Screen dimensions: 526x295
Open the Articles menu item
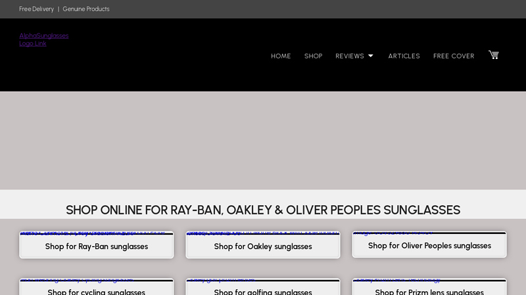tap(404, 56)
